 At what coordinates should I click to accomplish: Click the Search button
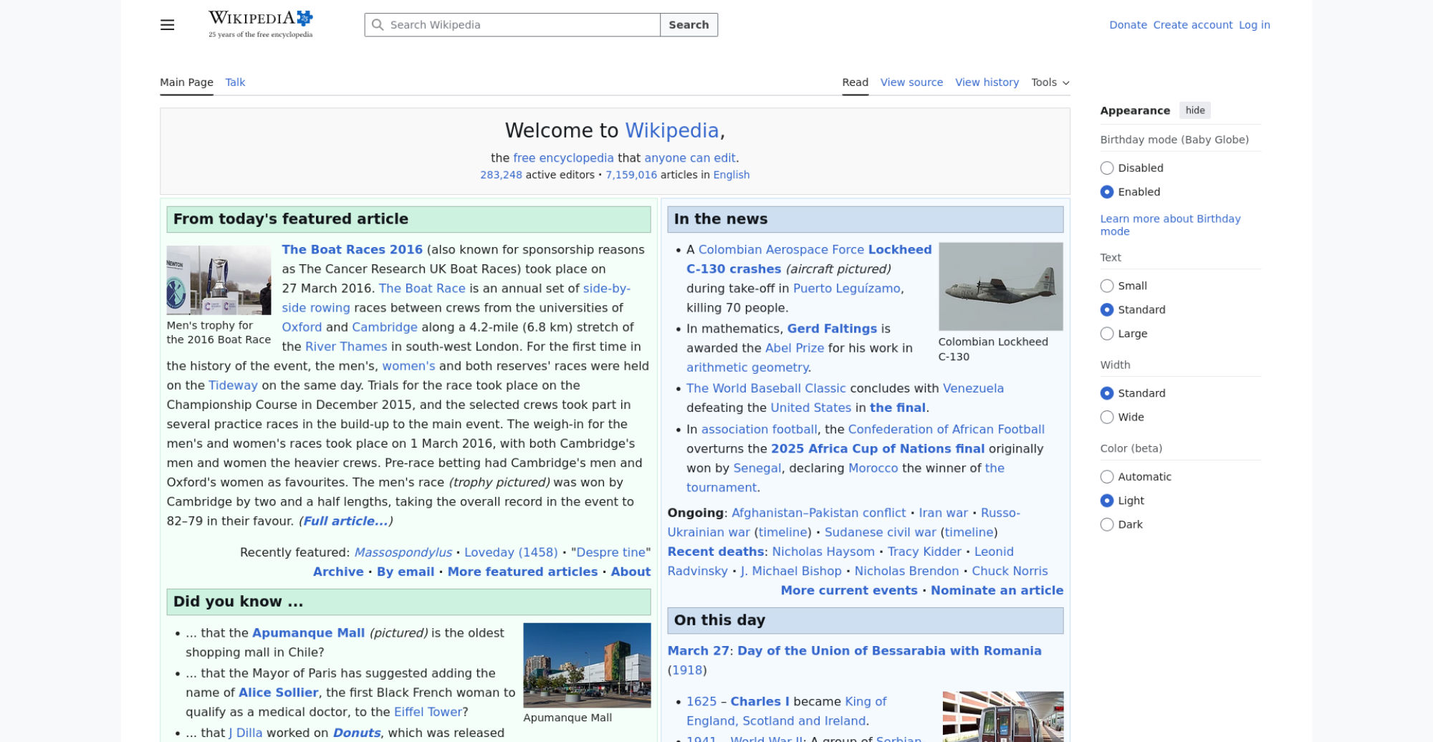pyautogui.click(x=689, y=25)
